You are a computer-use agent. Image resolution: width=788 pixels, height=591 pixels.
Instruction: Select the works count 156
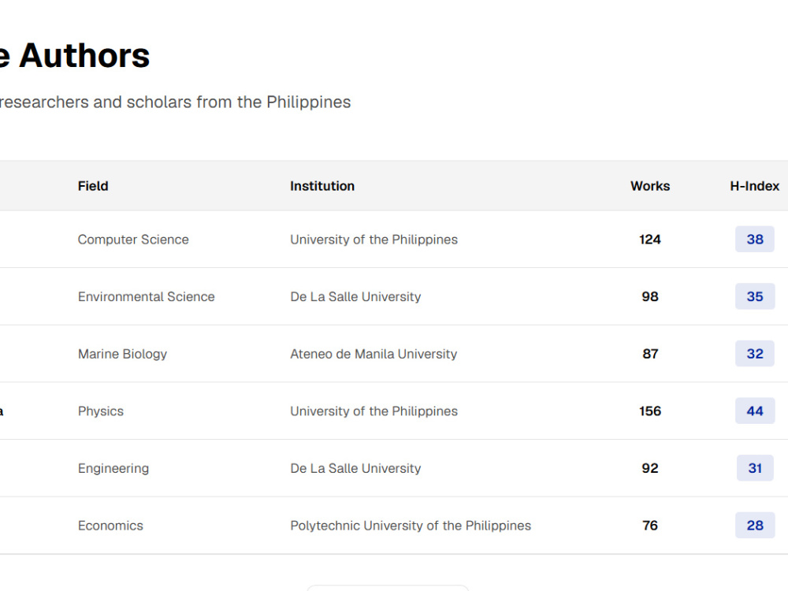[x=650, y=411]
